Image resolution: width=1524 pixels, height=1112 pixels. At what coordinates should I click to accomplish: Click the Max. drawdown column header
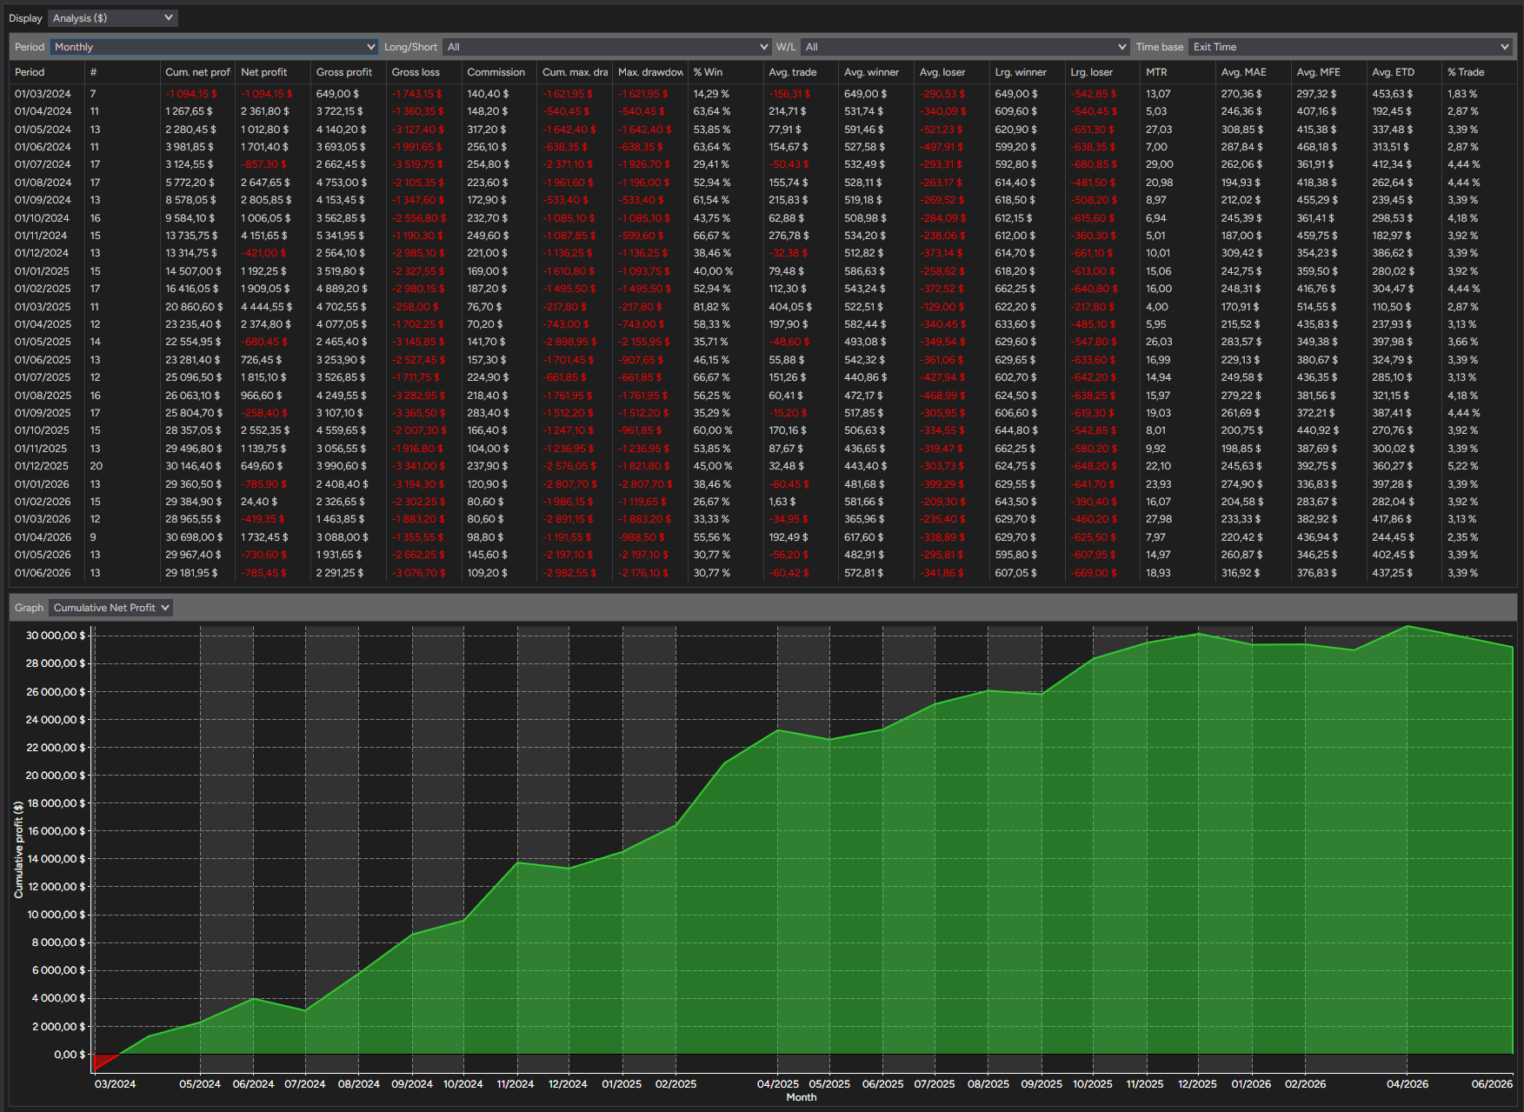[x=650, y=72]
